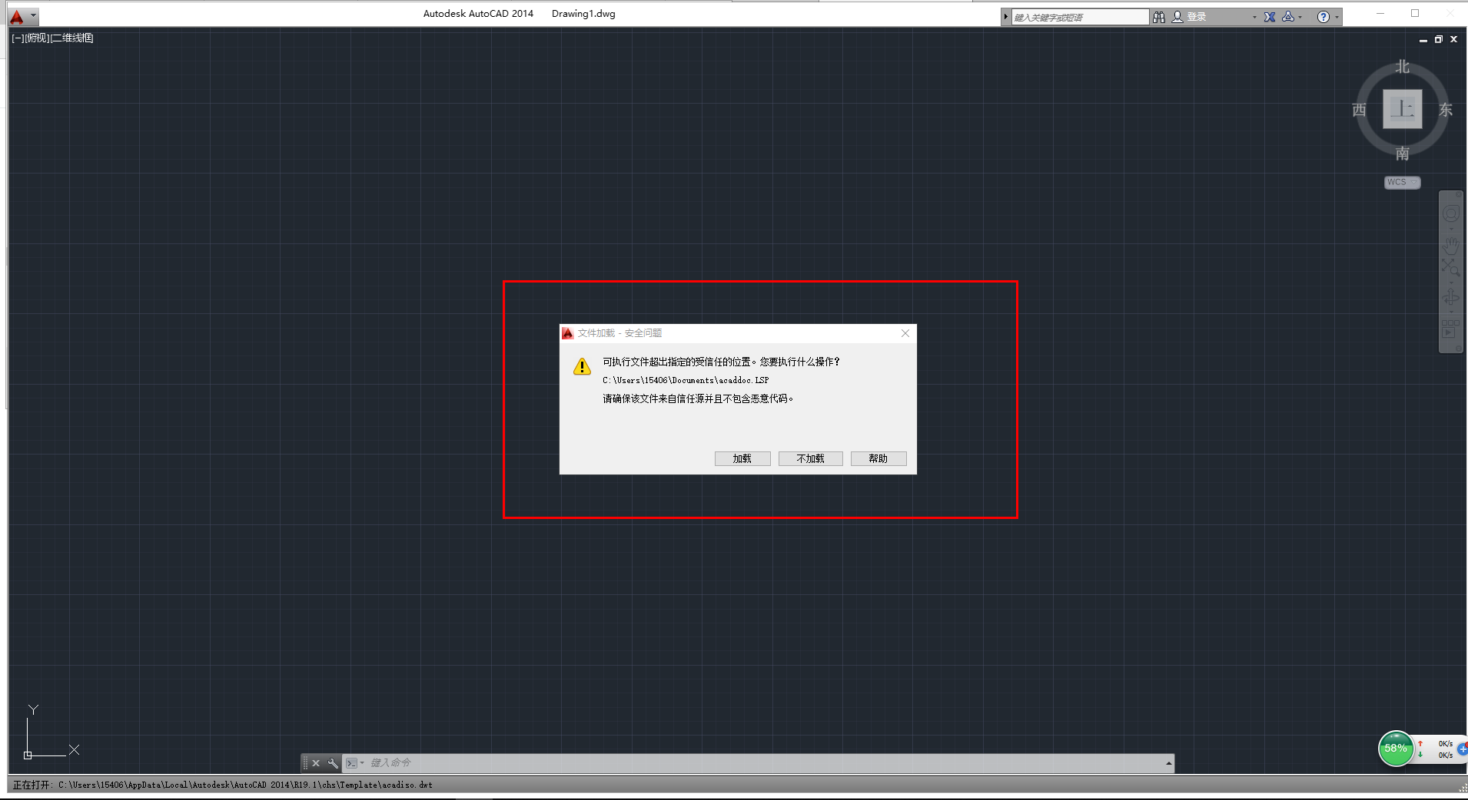Expand the Orbit options arrow
The height and width of the screenshot is (800, 1468).
click(1451, 312)
